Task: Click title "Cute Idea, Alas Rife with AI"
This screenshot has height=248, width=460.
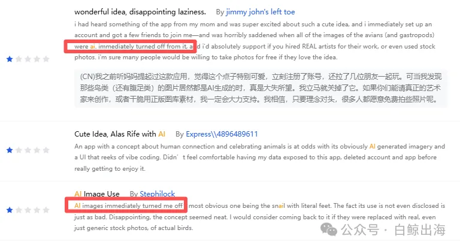Action: point(120,134)
